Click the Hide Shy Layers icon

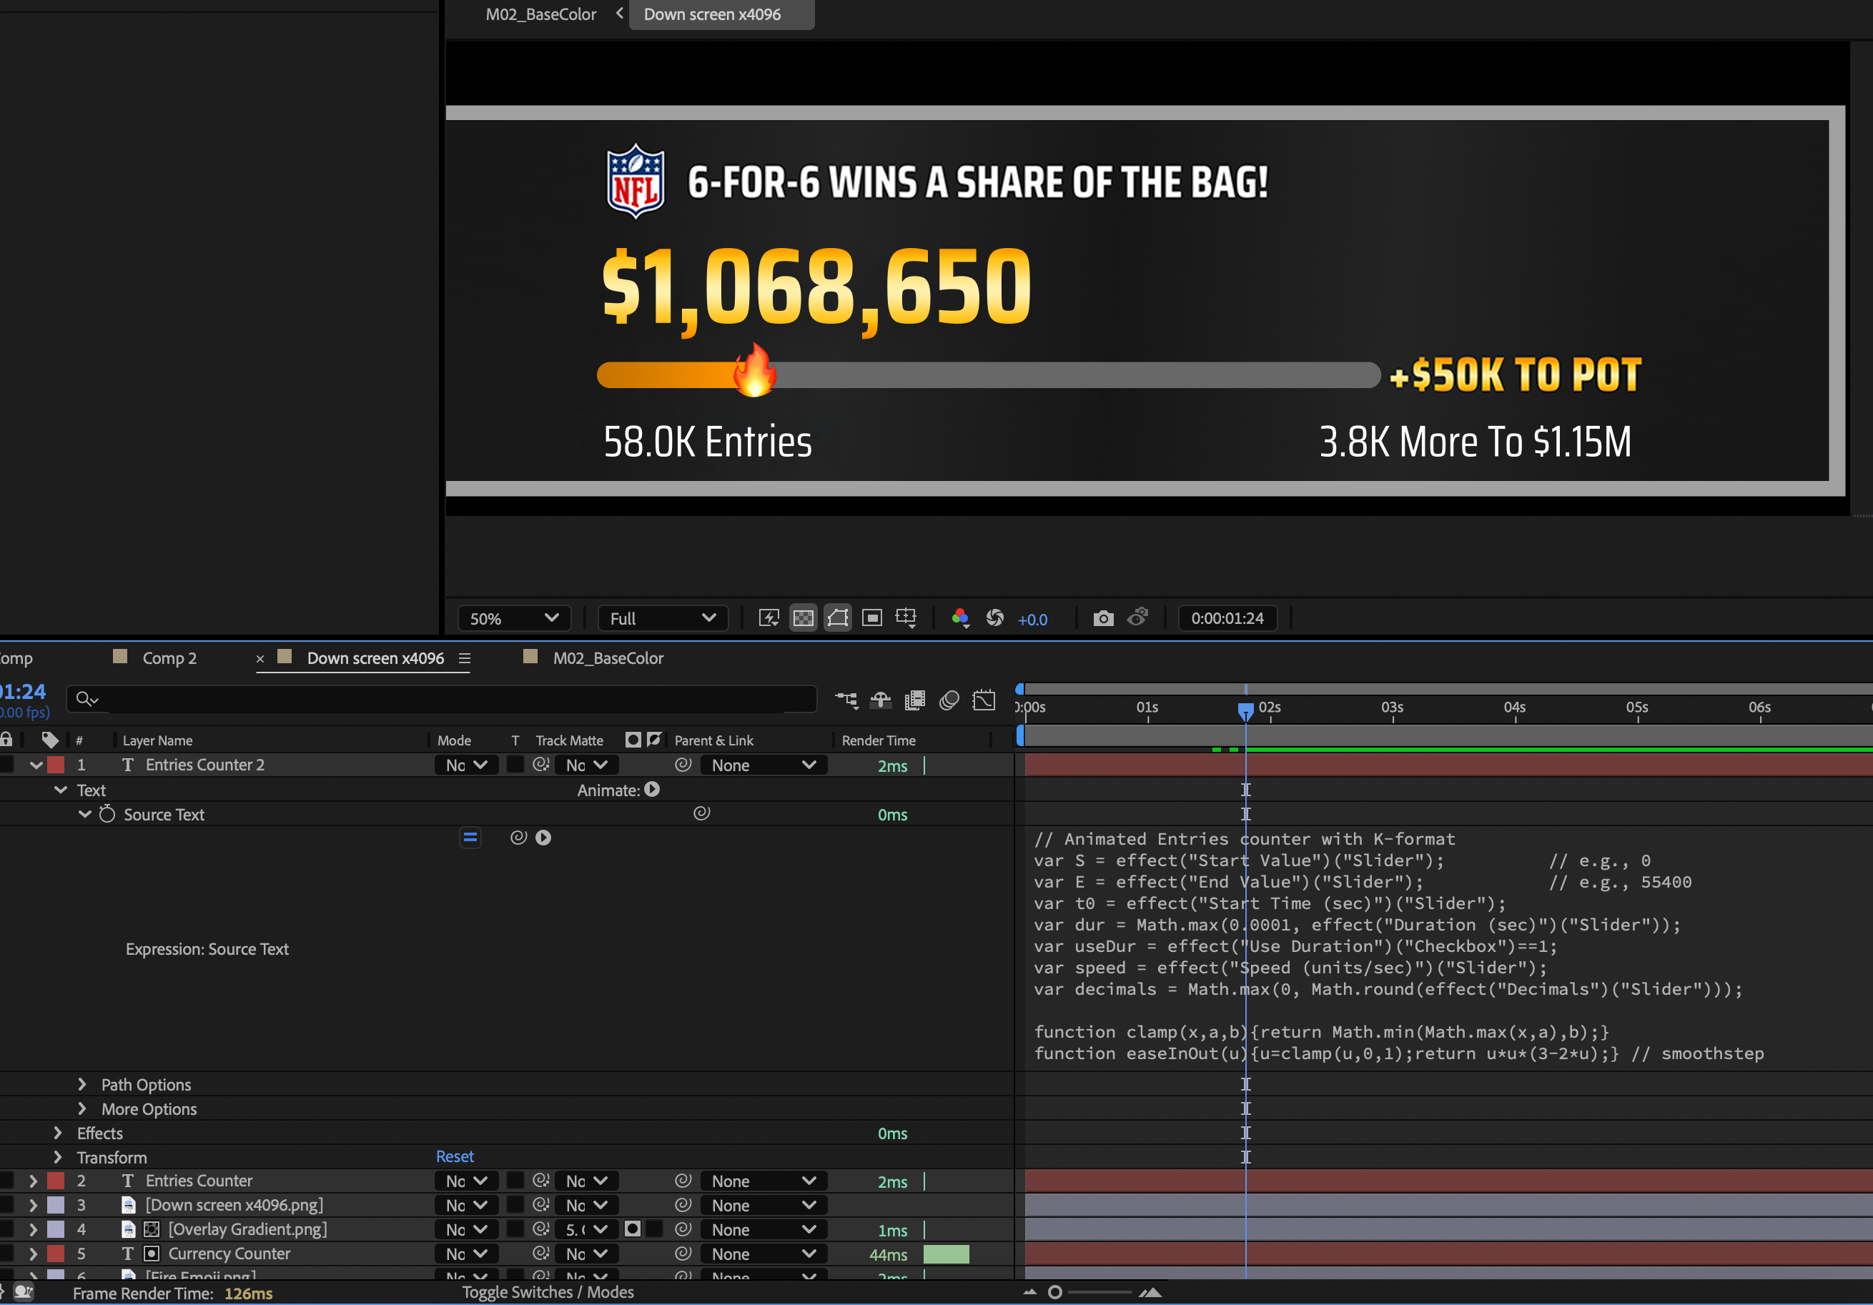[880, 700]
